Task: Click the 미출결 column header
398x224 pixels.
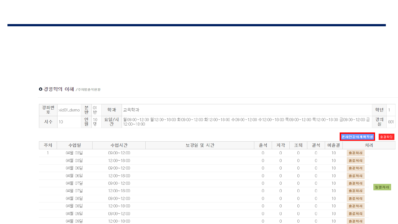Action: click(334, 145)
